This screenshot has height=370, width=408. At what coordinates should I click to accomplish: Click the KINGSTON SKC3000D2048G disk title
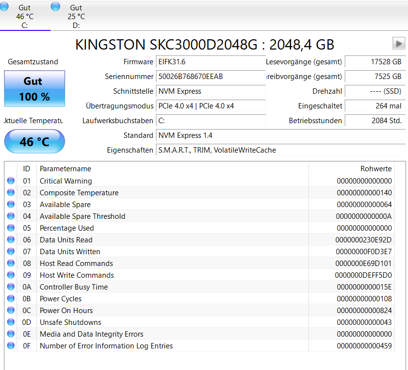click(204, 45)
